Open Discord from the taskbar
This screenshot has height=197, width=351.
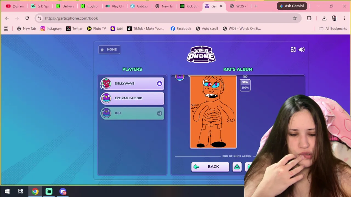(63, 192)
